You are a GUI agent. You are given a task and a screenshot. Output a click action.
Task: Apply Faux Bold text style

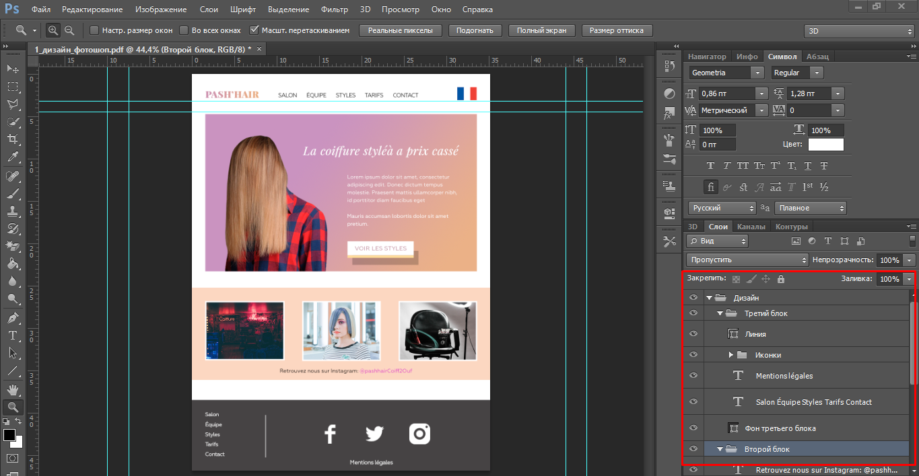tap(710, 165)
